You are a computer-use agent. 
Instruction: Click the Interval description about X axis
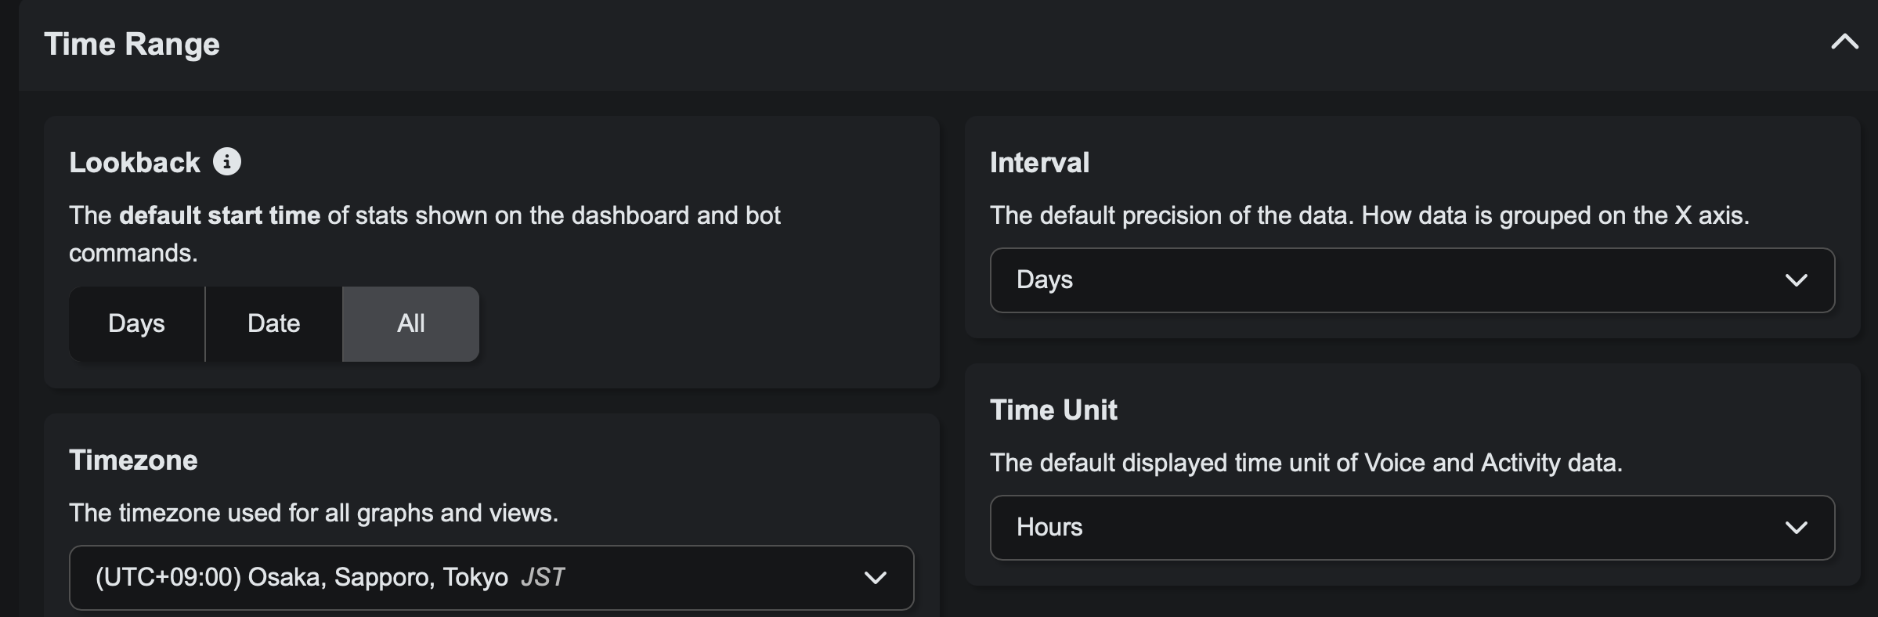coord(1369,215)
